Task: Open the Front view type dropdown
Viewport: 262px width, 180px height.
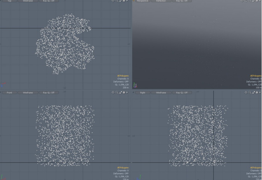Action: pos(9,92)
